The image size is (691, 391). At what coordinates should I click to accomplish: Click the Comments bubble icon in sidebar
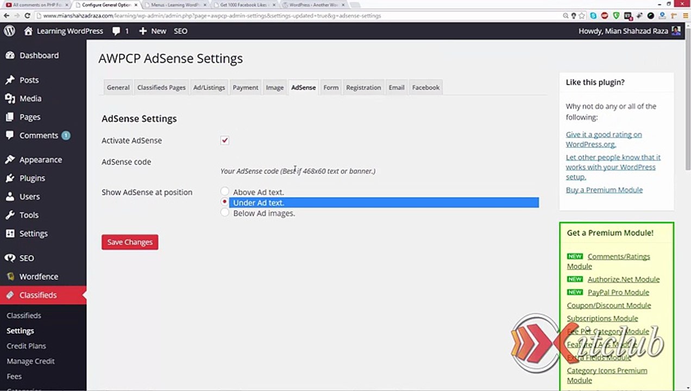[10, 135]
